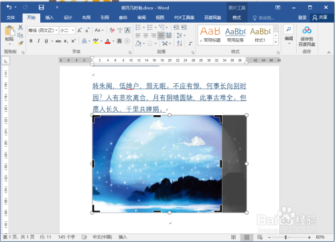Click the 编辑 button
Screen dimensions: 335x242
pyautogui.click(x=289, y=35)
